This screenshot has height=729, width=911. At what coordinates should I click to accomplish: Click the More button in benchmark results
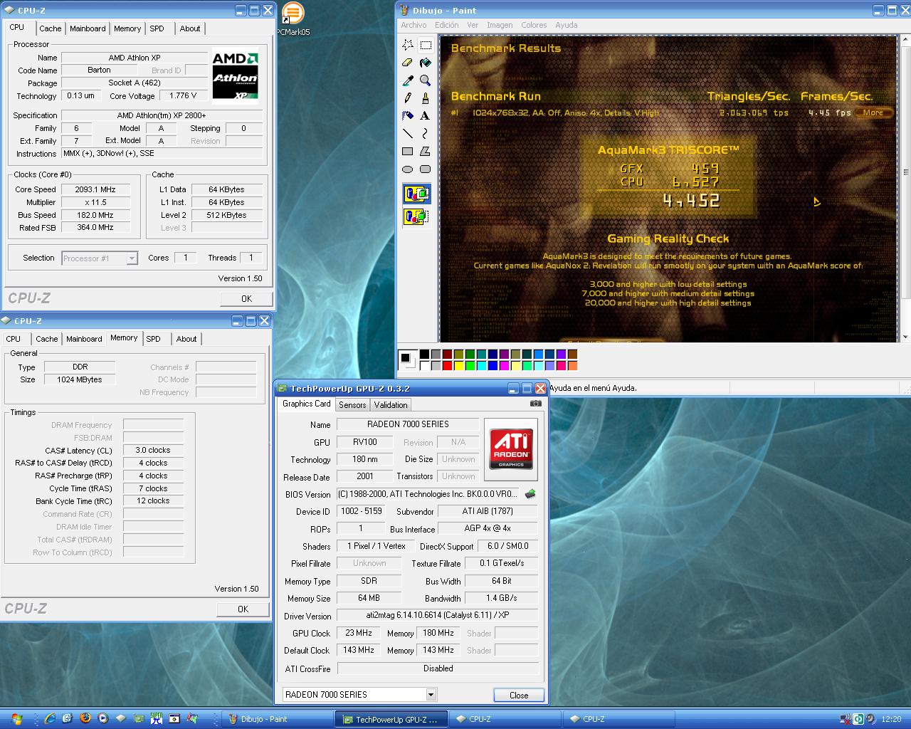click(873, 112)
